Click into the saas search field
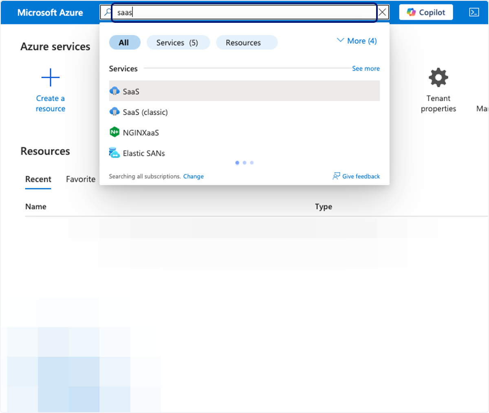This screenshot has height=413, width=489. coord(244,12)
